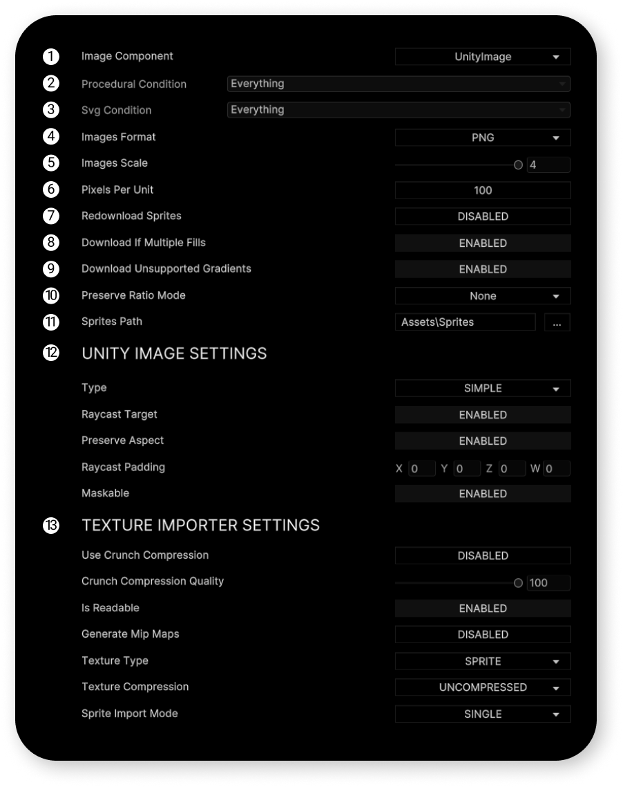Toggle the Generate Mip Maps button
Viewport: 623px width, 787px height.
click(483, 634)
